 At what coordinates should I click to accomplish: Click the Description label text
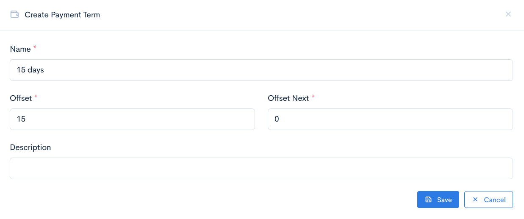[30, 147]
